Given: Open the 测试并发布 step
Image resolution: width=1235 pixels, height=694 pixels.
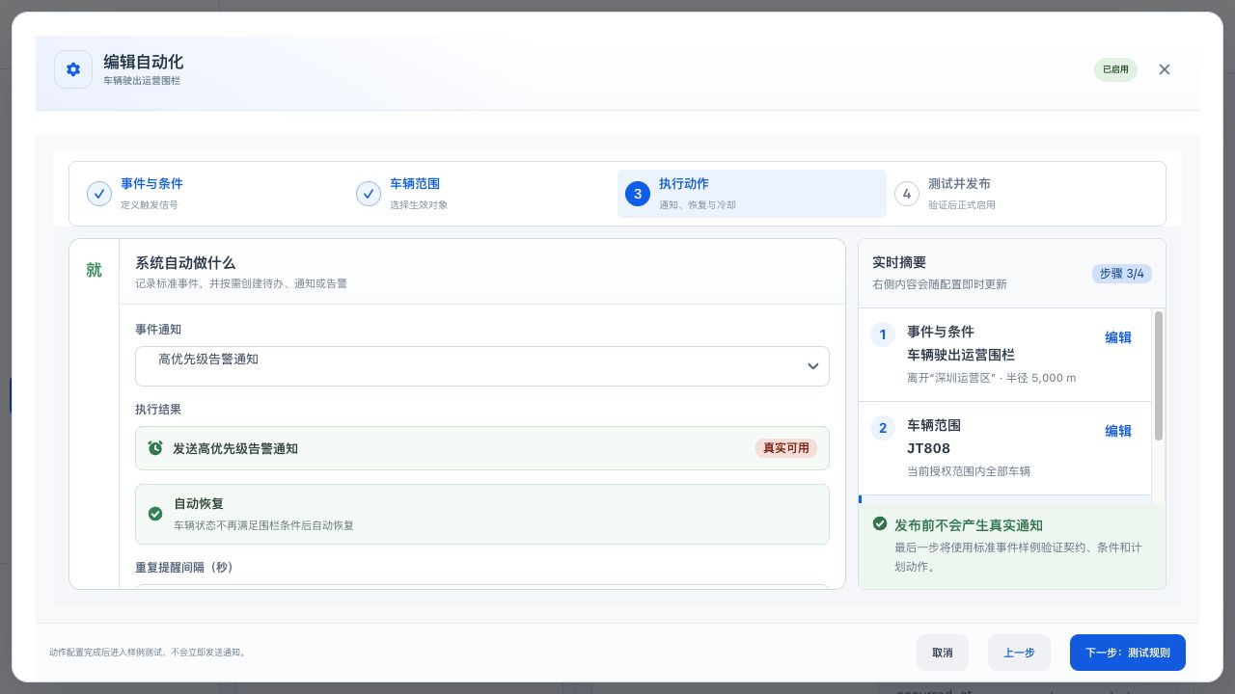Looking at the screenshot, I should tap(1021, 194).
